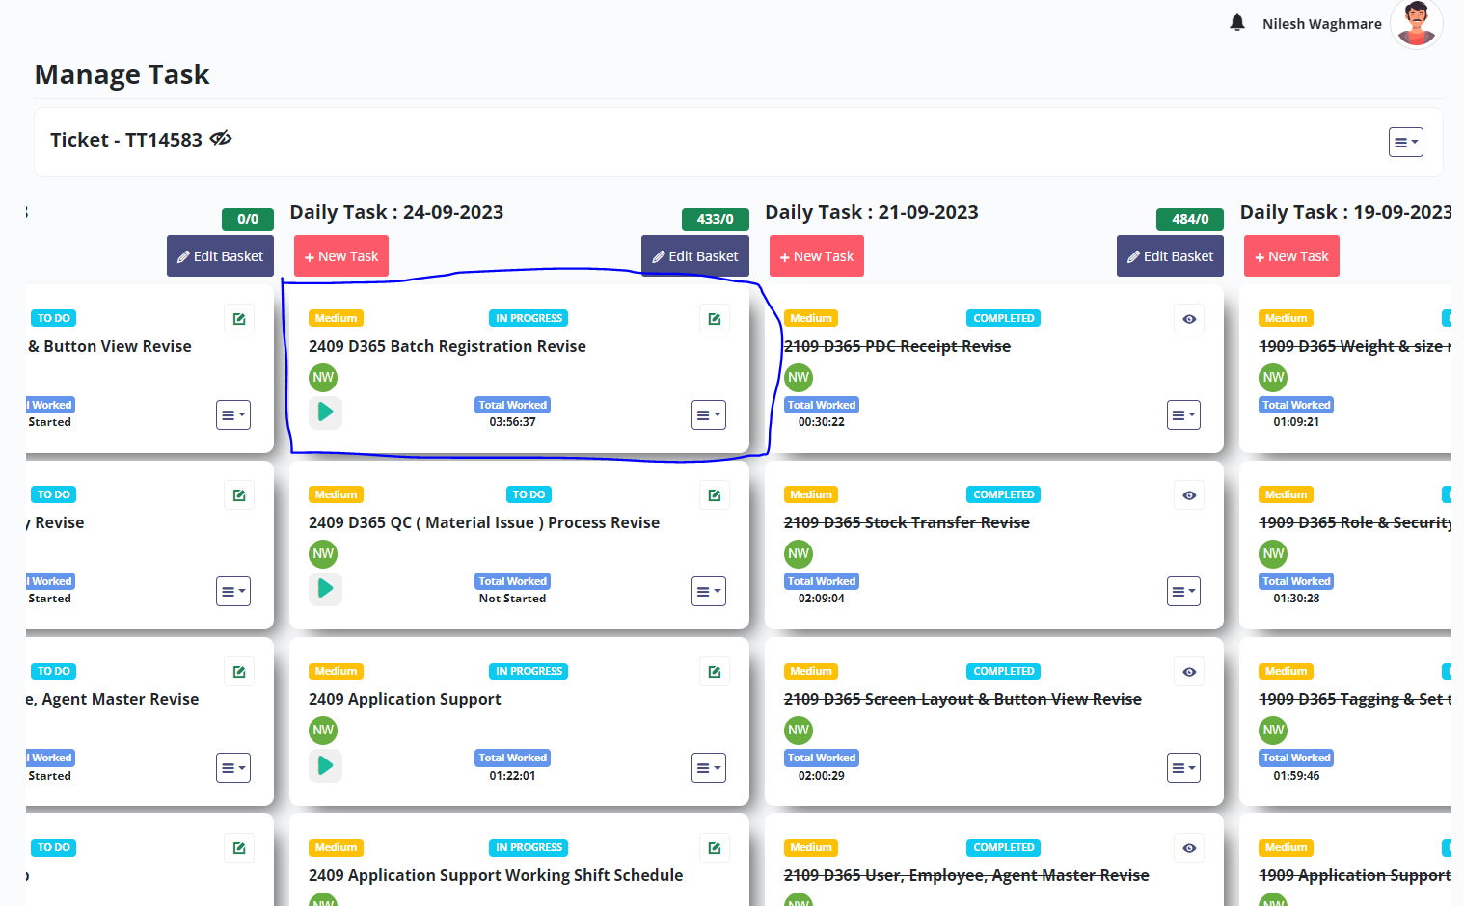
Task: Click the 'Ticket - TT14583' title
Action: pyautogui.click(x=126, y=140)
